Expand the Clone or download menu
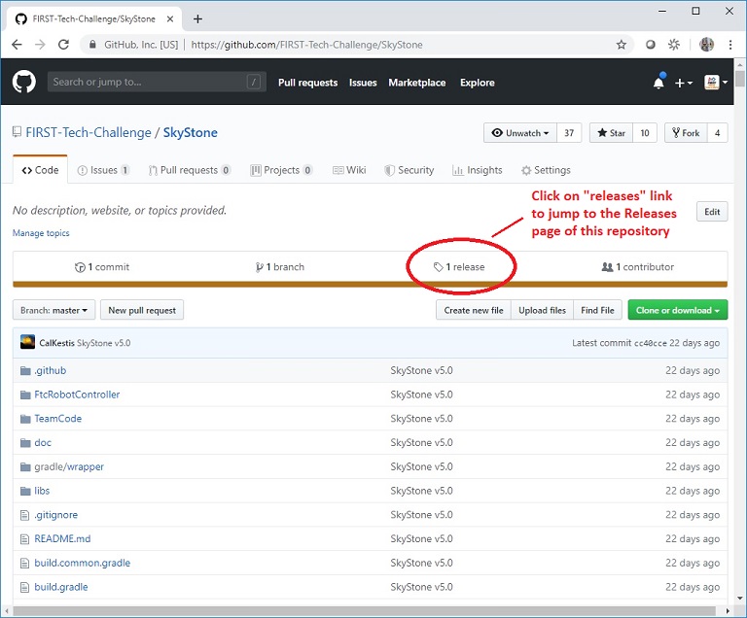 [677, 310]
